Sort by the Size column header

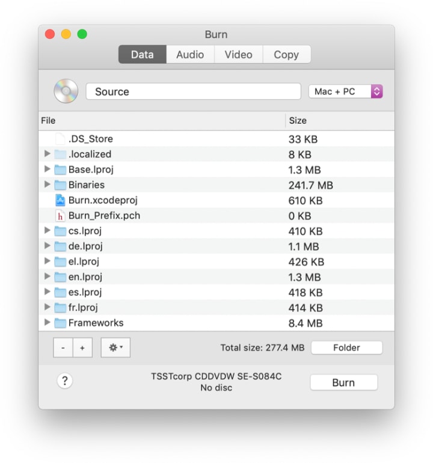point(340,120)
